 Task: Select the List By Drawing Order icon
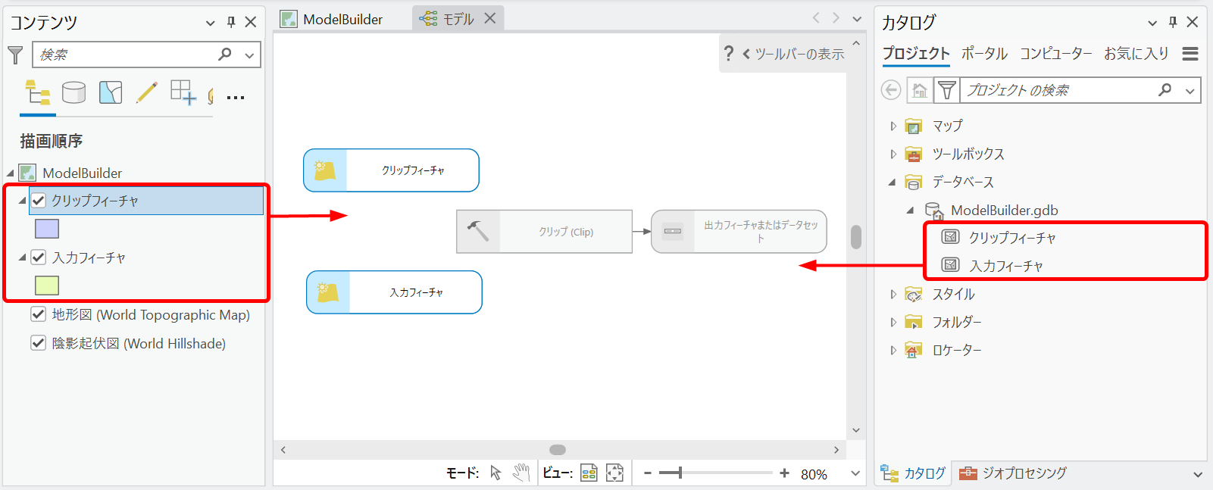37,93
